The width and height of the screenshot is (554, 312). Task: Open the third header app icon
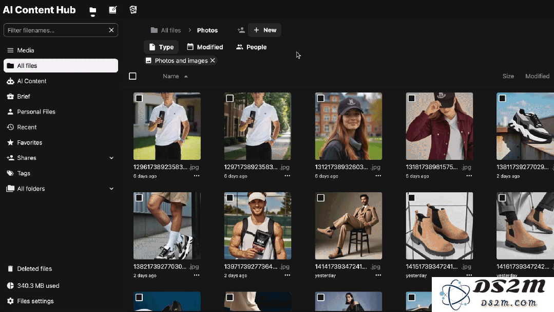[x=133, y=10]
